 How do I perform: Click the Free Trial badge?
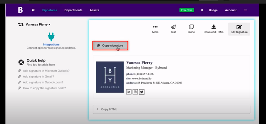pos(187,10)
